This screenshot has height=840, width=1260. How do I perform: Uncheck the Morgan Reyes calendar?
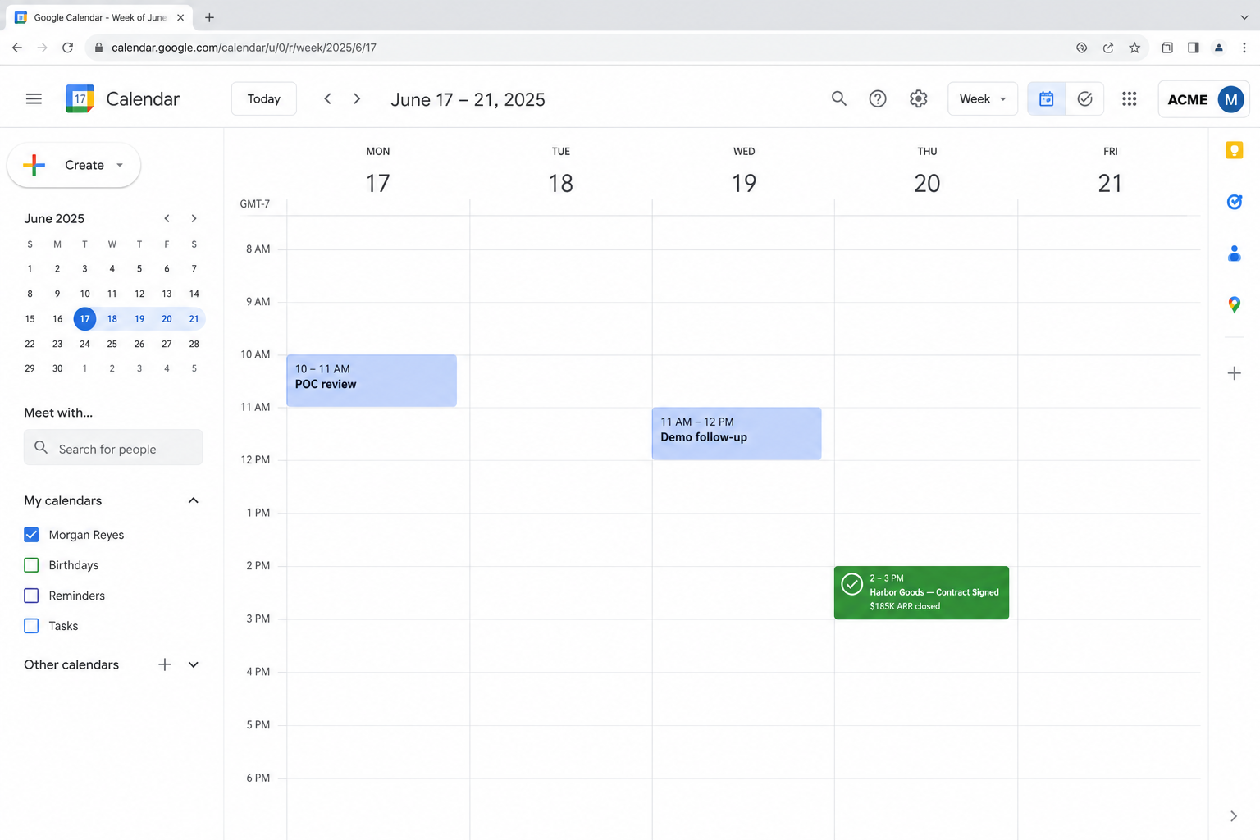point(31,535)
